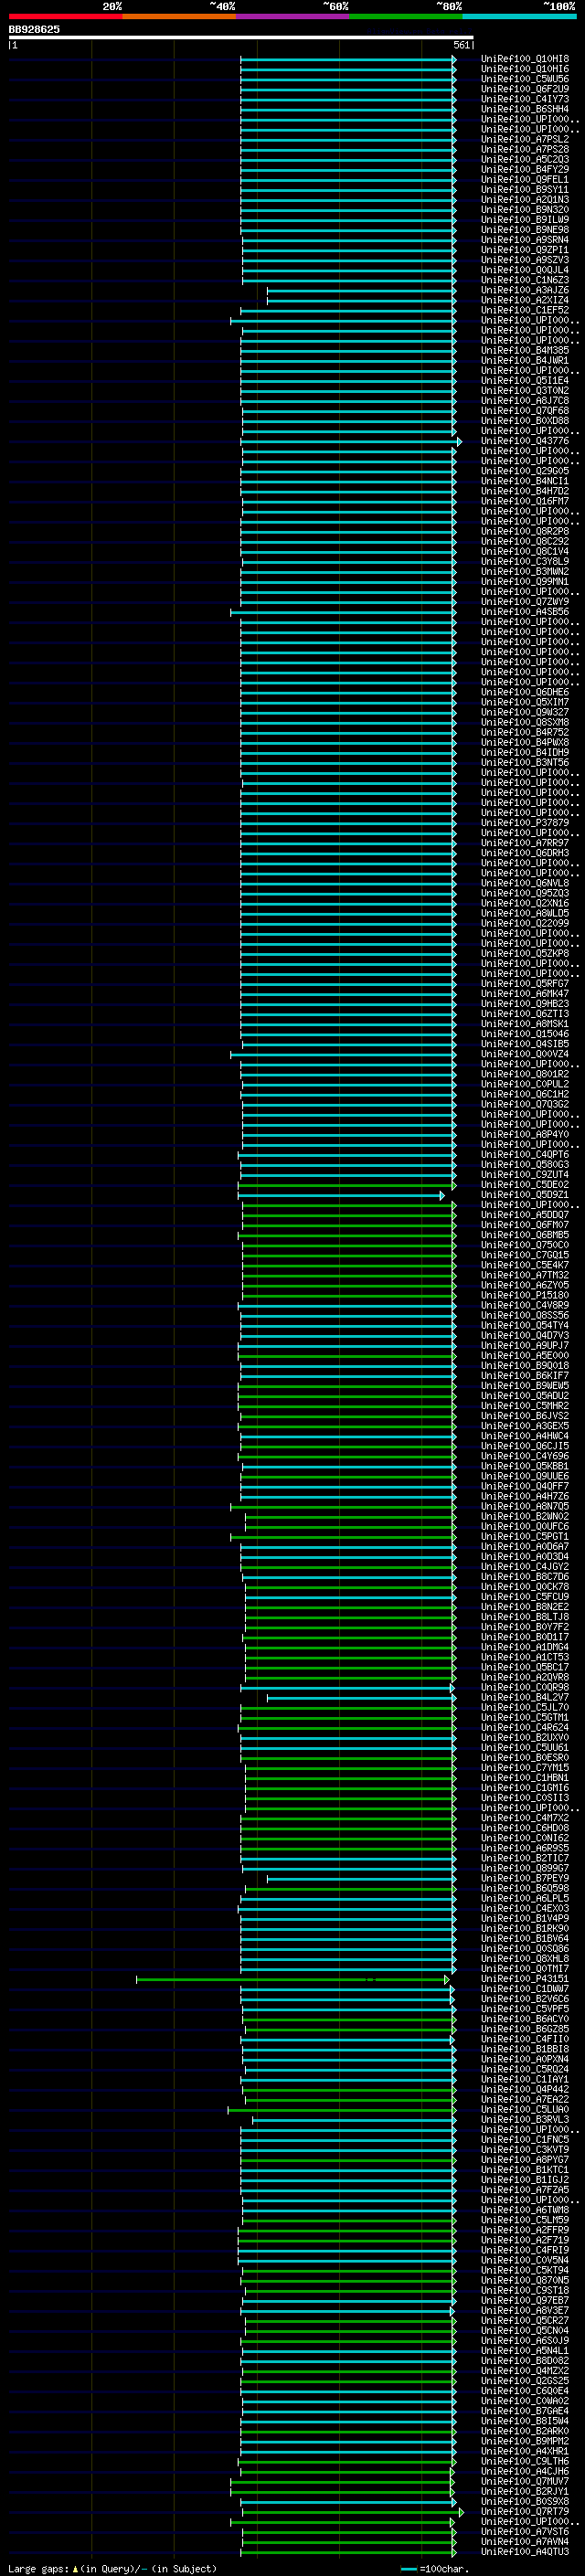Select the UniRef100_B3RVL3 label
Screen dimensions: 585x2576
click(525, 2119)
